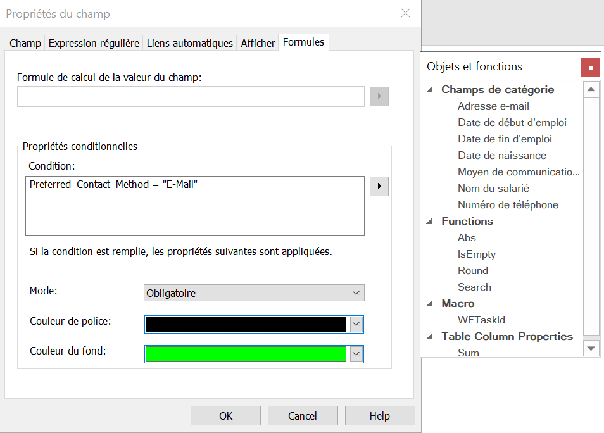Click the arrow button beside the Condition box

[x=379, y=187]
